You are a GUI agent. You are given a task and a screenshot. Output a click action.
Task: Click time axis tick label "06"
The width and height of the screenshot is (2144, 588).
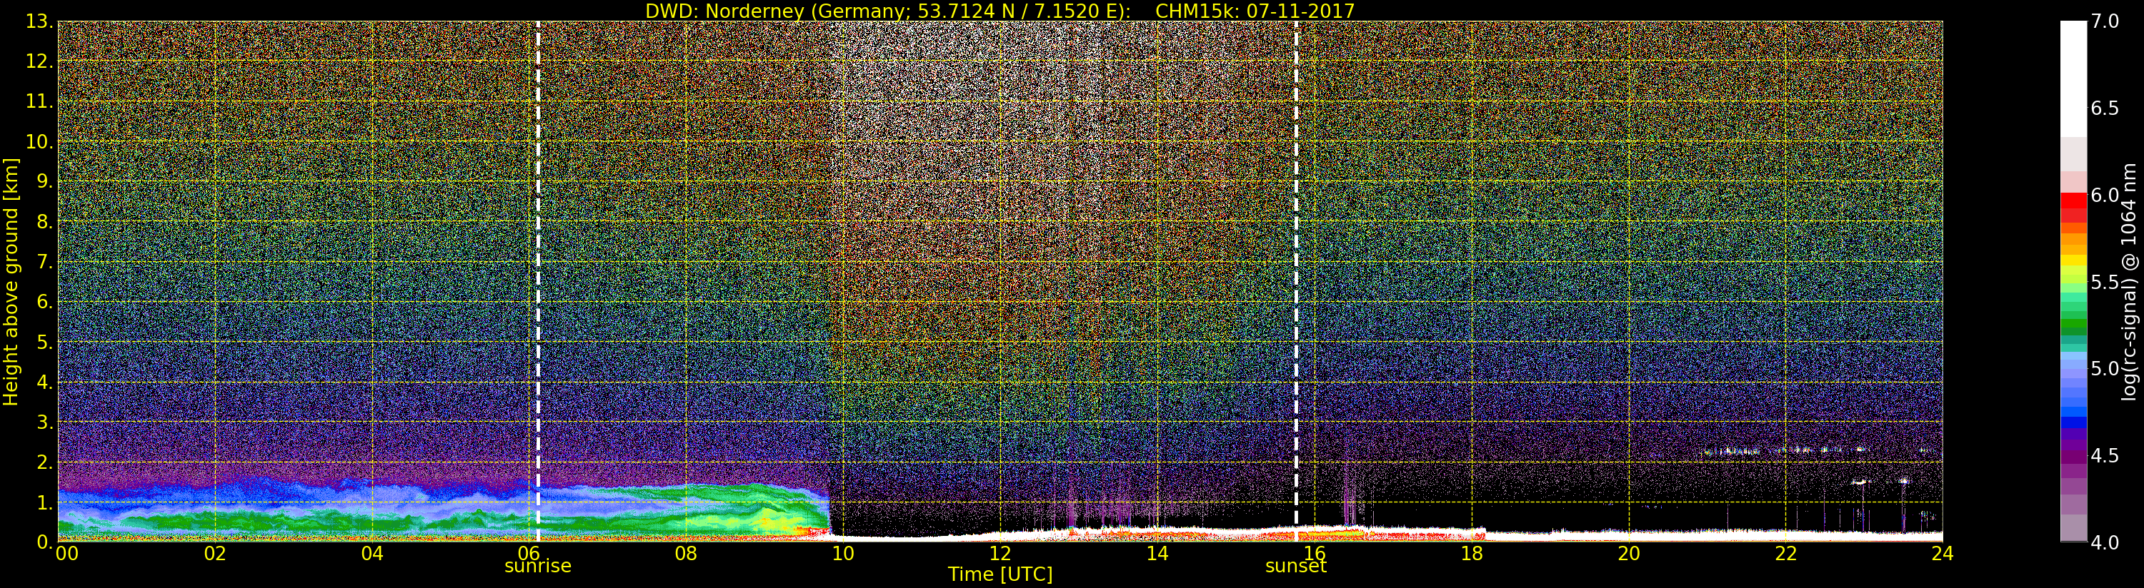point(529,553)
